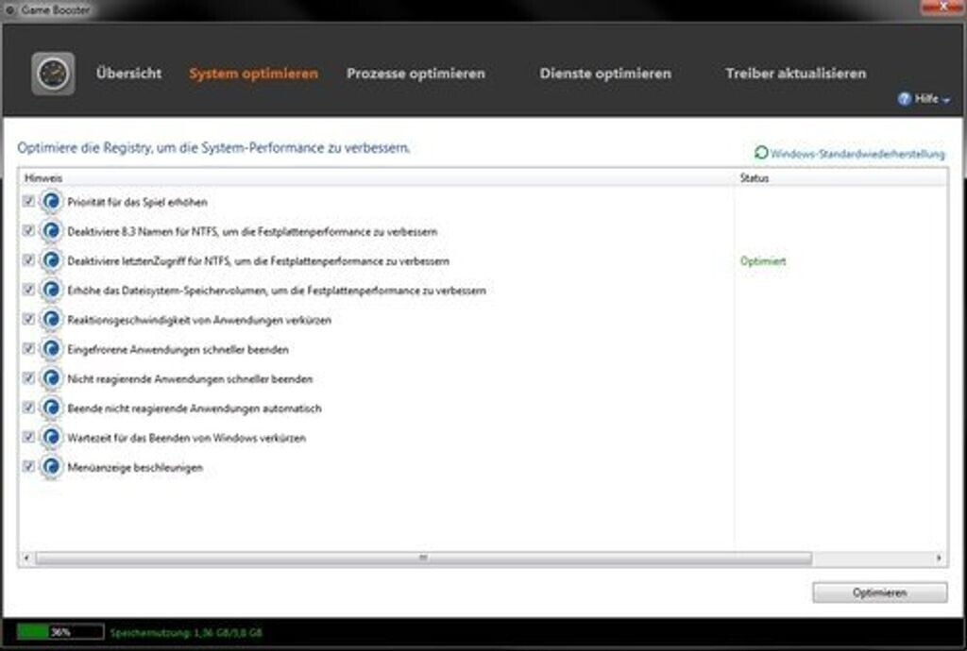The height and width of the screenshot is (651, 967).
Task: Click the Windows-Standardwiederherstellung link
Action: [857, 154]
